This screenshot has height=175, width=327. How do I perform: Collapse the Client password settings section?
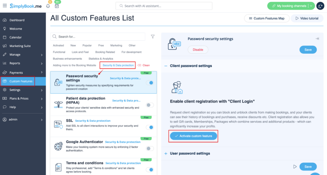coord(166,66)
